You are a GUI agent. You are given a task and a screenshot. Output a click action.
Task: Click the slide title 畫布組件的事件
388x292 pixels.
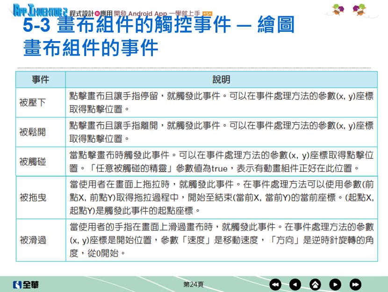[x=91, y=48]
